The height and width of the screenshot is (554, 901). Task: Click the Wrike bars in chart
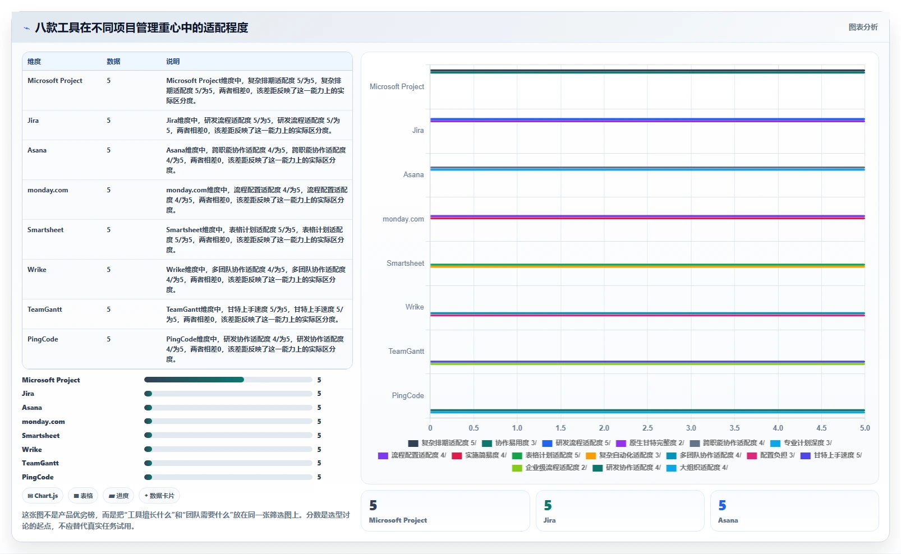[x=647, y=314]
